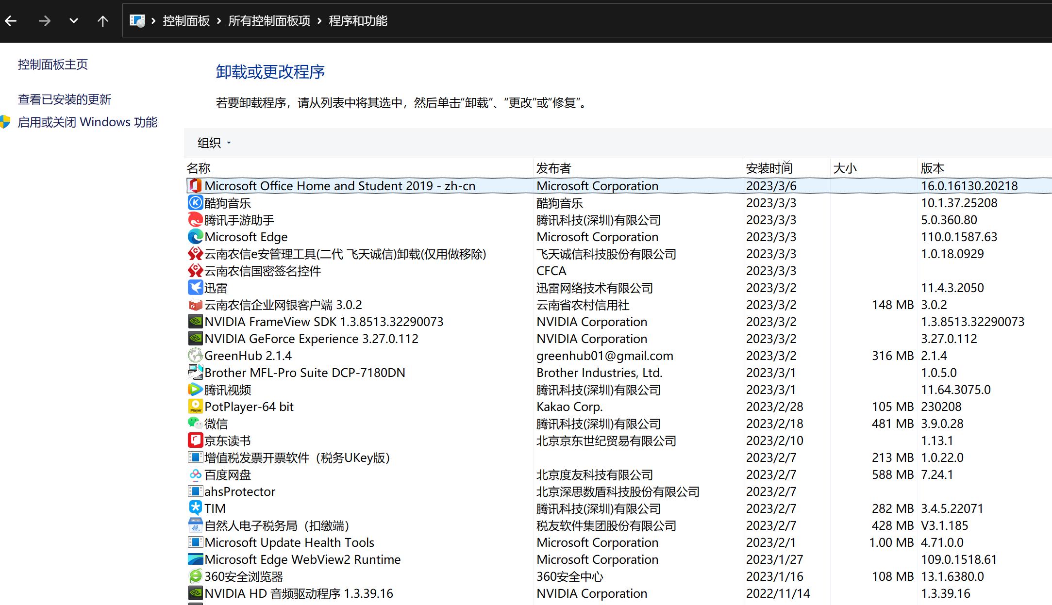Screen dimensions: 1052x605
Task: Expand the breadcrumb arrow after 控制面板
Action: pyautogui.click(x=219, y=21)
